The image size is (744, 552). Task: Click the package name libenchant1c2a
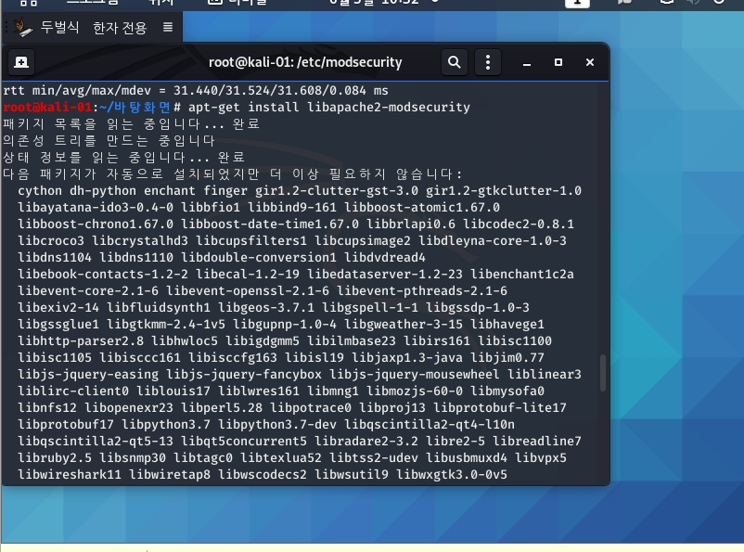click(x=522, y=275)
